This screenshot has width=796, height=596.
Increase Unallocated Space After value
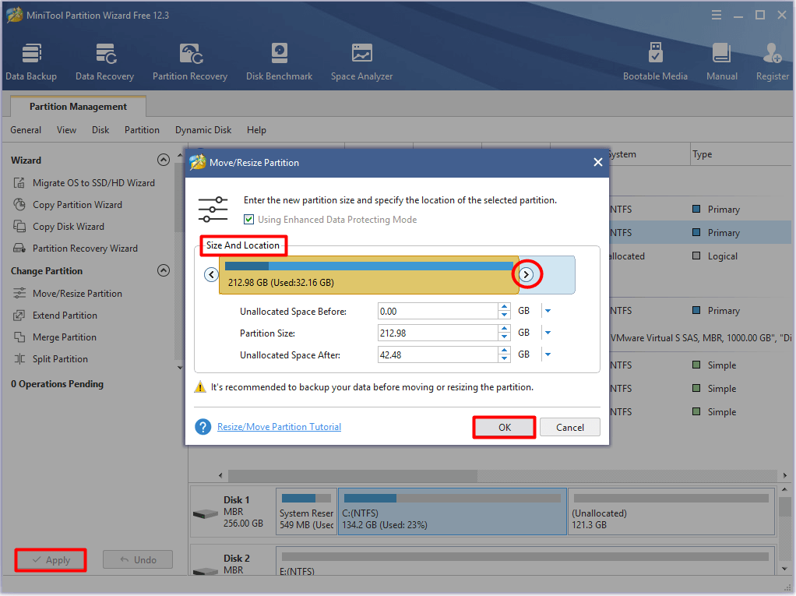(x=504, y=351)
